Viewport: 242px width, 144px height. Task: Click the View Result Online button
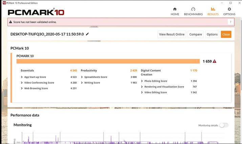[172, 34]
